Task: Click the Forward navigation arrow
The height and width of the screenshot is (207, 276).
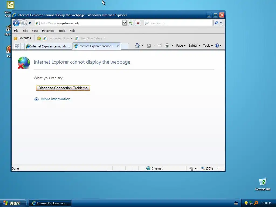Action: pos(24,23)
